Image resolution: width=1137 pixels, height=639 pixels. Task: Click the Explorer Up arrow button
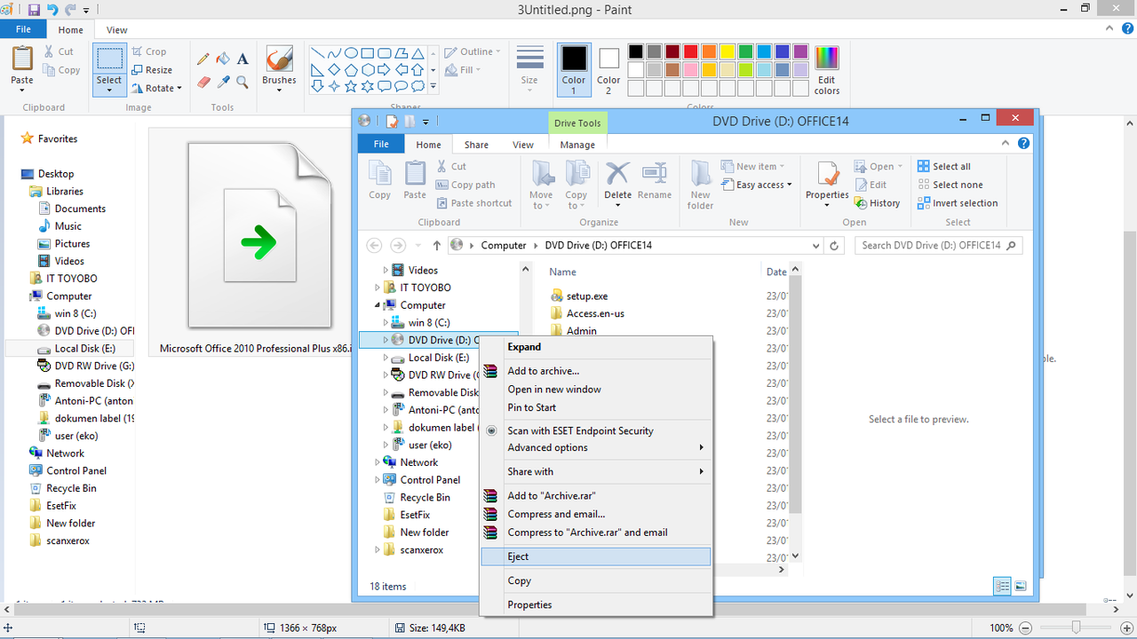pyautogui.click(x=437, y=246)
